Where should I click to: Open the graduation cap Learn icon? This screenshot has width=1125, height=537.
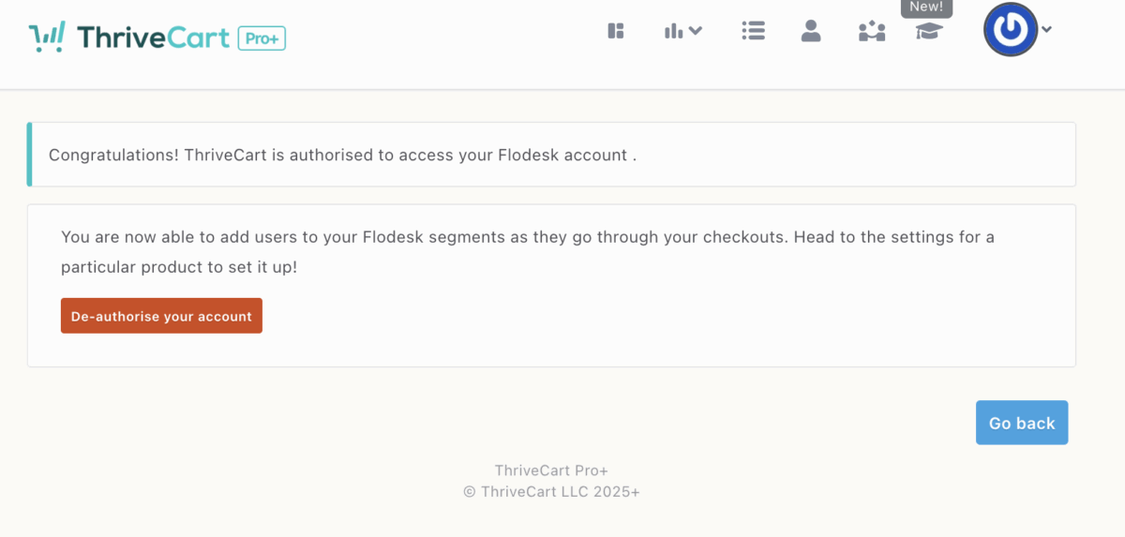coord(929,32)
